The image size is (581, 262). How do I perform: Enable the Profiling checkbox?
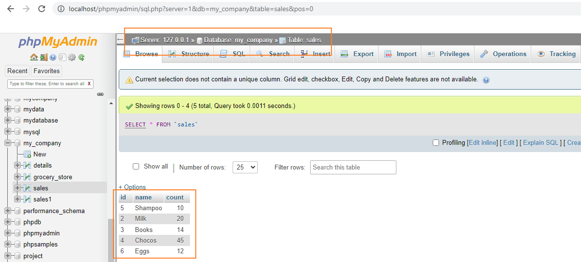click(x=436, y=143)
